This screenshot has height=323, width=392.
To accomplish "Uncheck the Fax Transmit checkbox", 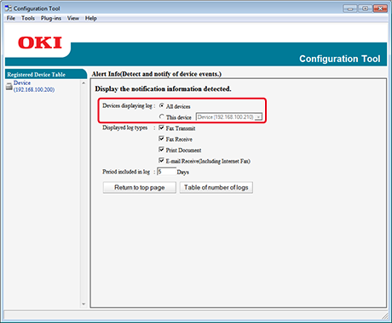I will (161, 127).
